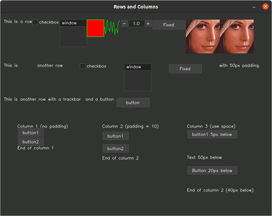Click the 'Column 2 (padding = 10)' heading
Screen dimensions: 272x216
tap(130, 126)
